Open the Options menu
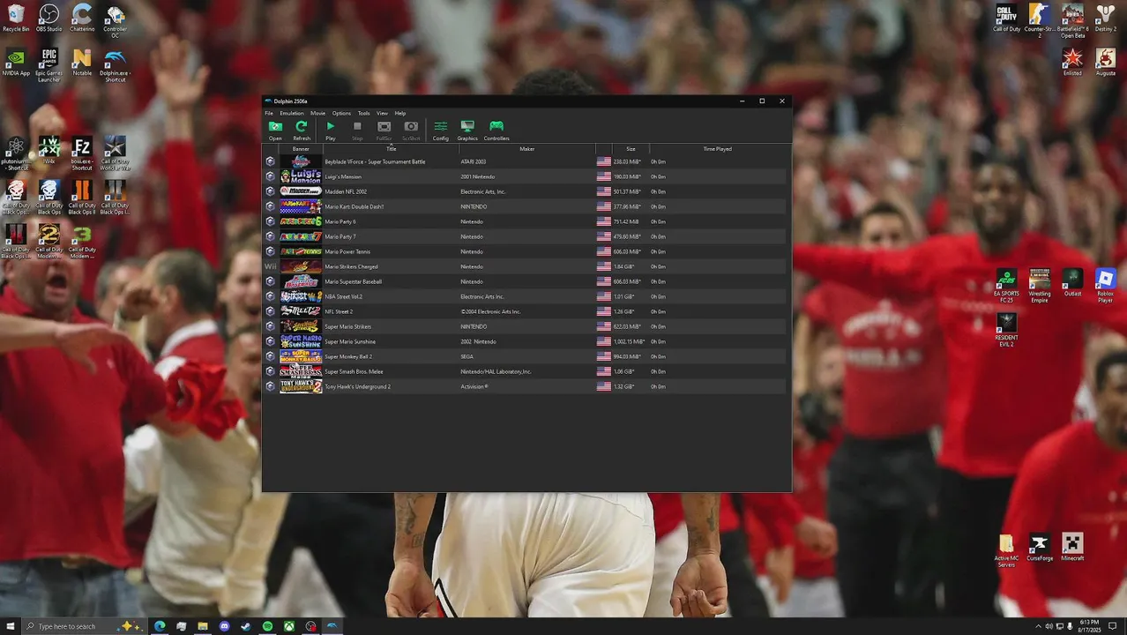1127x635 pixels. point(341,113)
